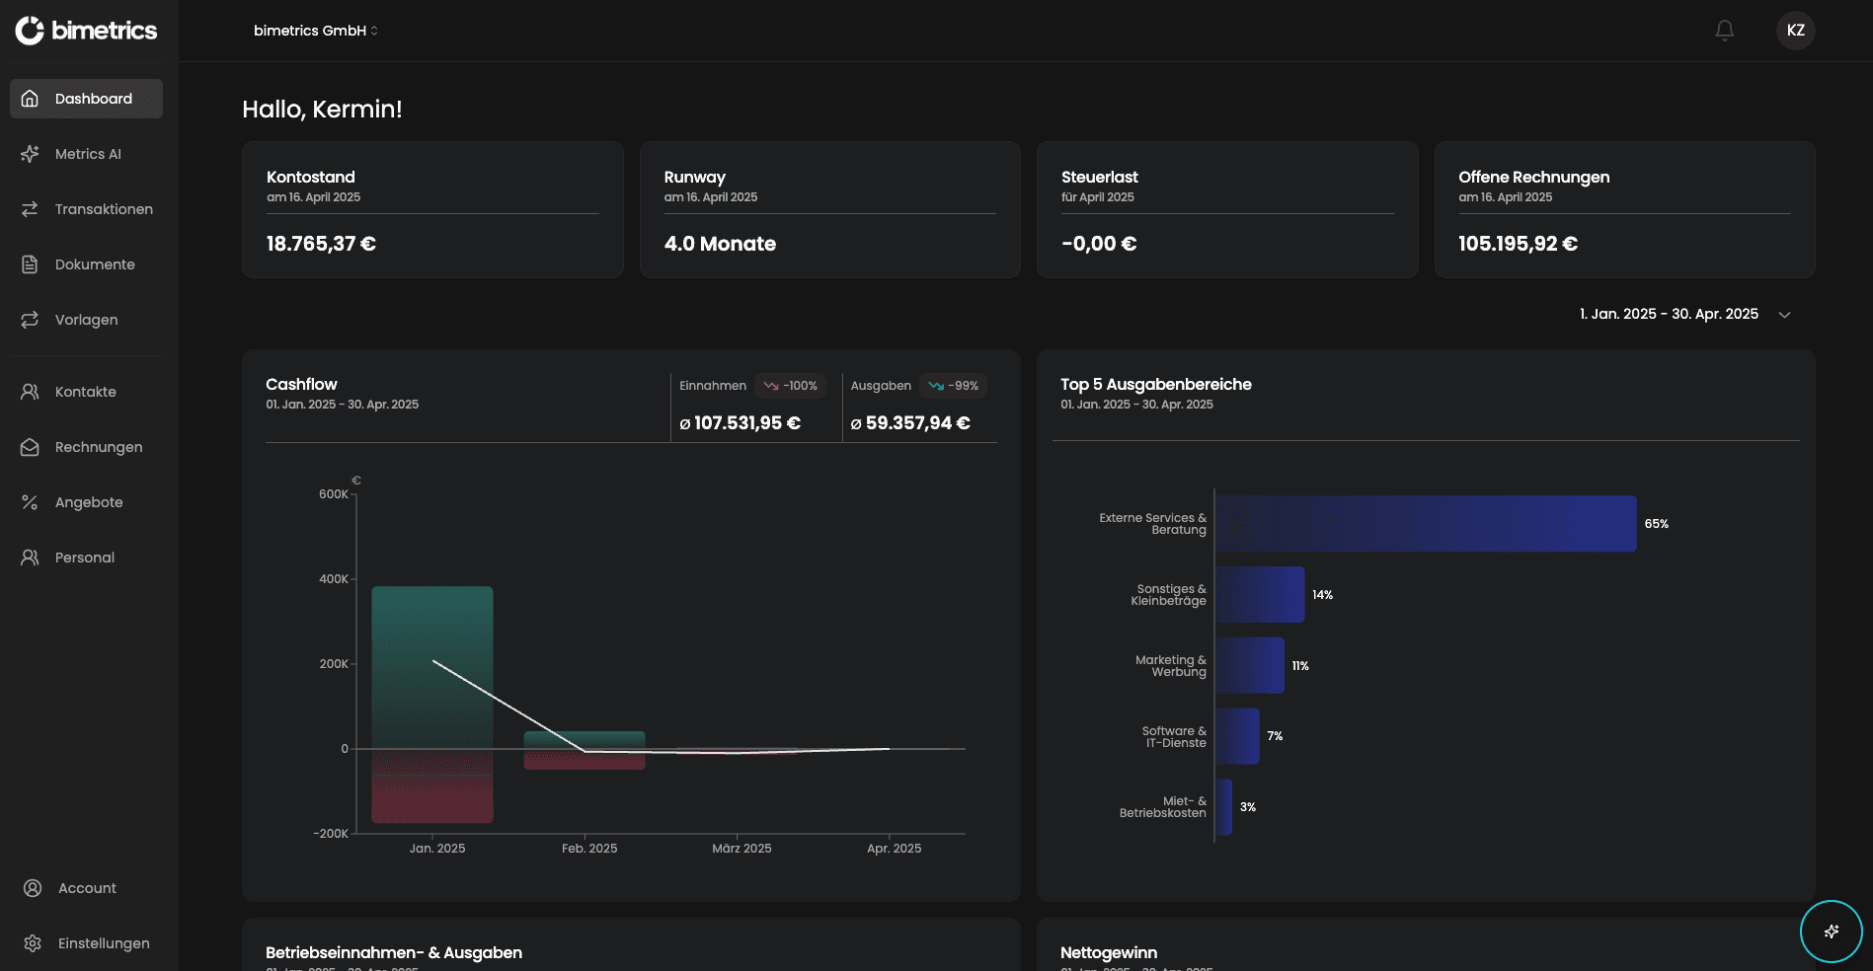Image resolution: width=1873 pixels, height=971 pixels.
Task: Click the notification bell
Action: click(x=1724, y=30)
